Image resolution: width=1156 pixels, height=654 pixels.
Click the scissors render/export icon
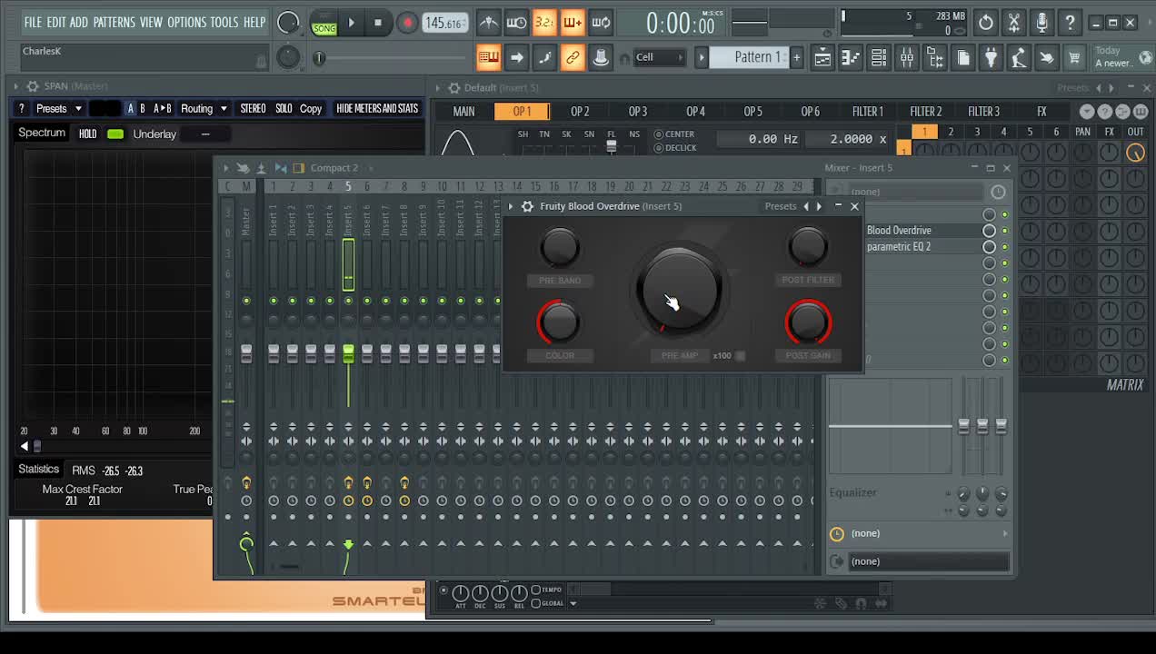coord(1014,22)
